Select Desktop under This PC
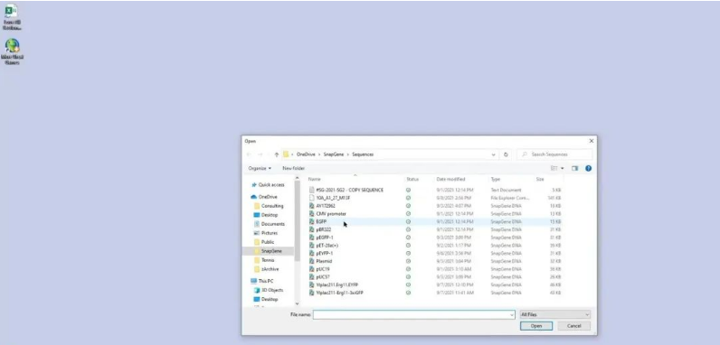 [x=270, y=299]
